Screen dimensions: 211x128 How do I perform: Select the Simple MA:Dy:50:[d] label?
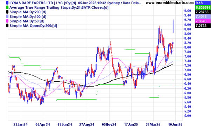(x=27, y=21)
